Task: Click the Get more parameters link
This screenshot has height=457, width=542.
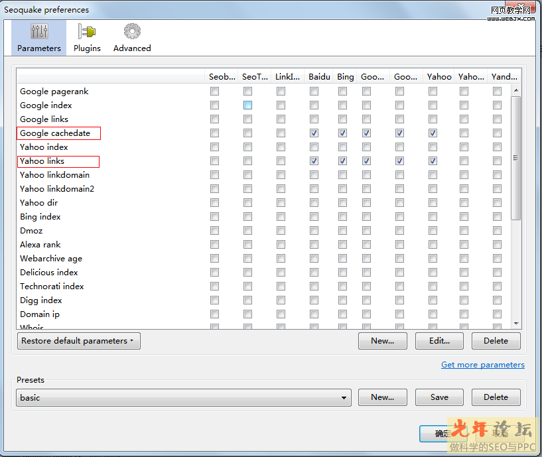Action: click(x=482, y=364)
